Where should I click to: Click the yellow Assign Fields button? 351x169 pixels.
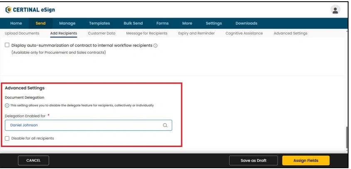click(306, 161)
